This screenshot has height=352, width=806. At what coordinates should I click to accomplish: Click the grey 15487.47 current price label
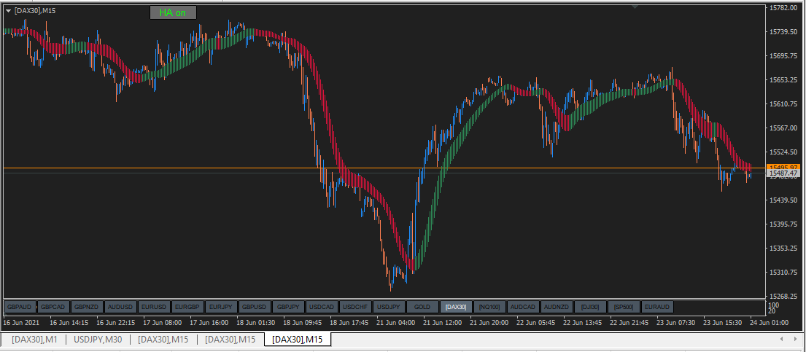tap(783, 173)
